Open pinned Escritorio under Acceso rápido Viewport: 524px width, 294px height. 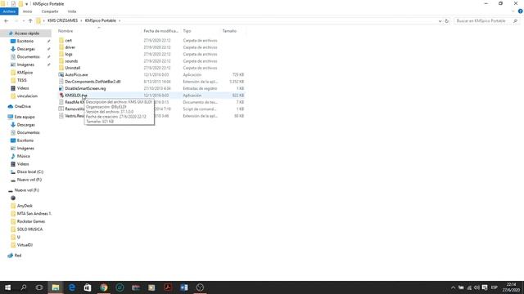pos(25,41)
